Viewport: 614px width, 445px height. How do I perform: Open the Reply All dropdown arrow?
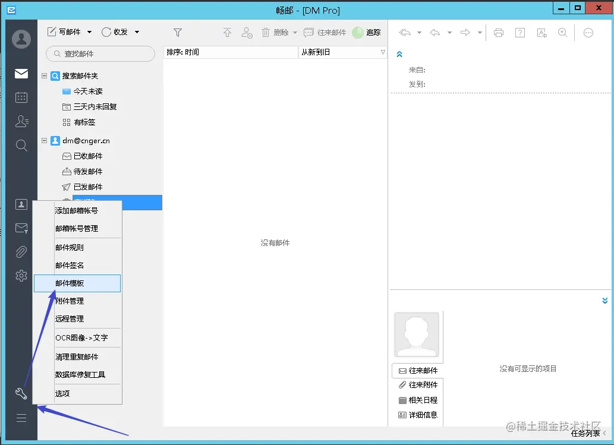(420, 33)
